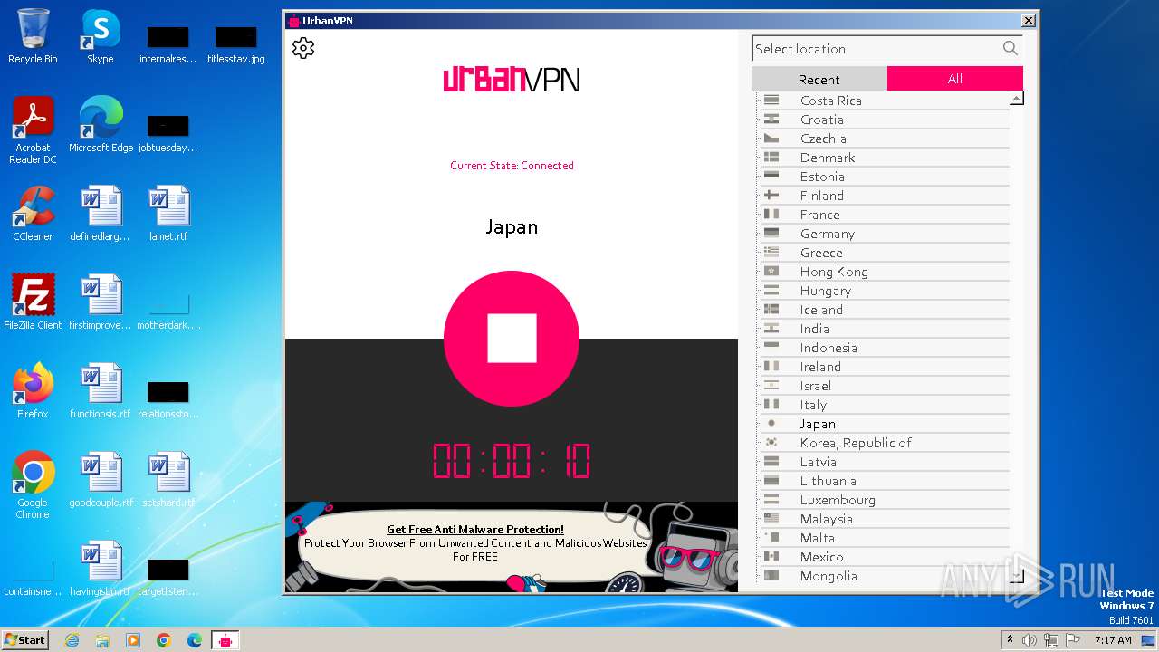Select goodcouple.rtf file on desktop
The image size is (1159, 652).
pyautogui.click(x=101, y=480)
